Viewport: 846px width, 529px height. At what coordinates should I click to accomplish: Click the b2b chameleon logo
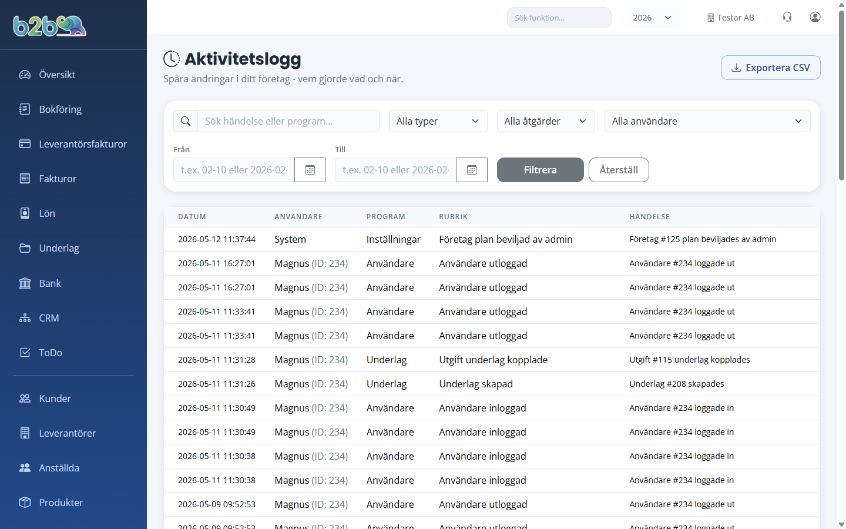[x=50, y=26]
